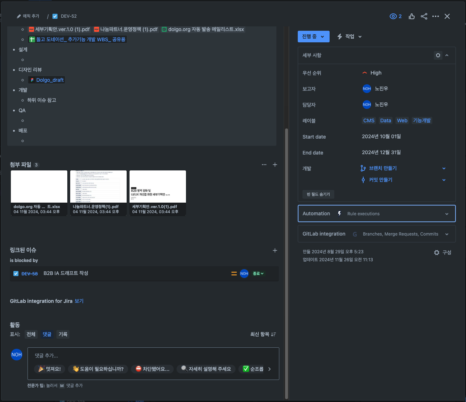This screenshot has width=466, height=402.
Task: Switch the activity filter to 기록
Action: click(63, 334)
